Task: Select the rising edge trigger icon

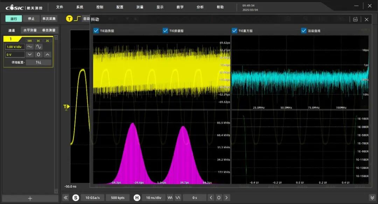Action: (x=77, y=18)
